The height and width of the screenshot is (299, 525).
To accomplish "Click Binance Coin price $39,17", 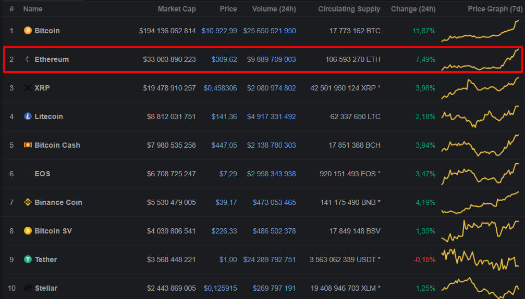I will click(226, 202).
